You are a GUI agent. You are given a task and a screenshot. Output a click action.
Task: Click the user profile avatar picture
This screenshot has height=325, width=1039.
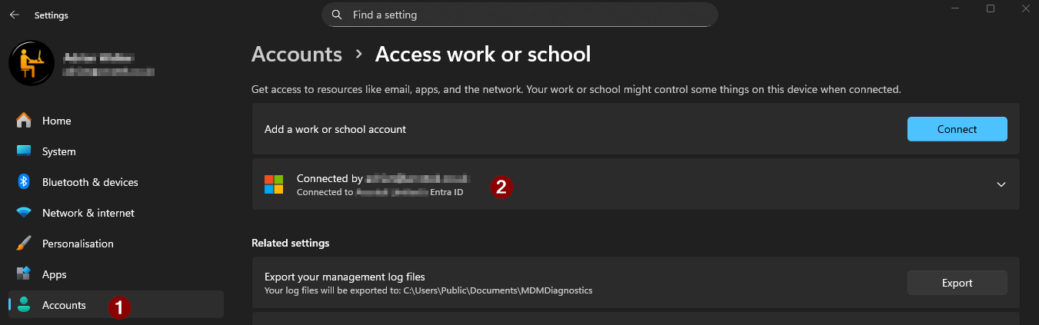click(32, 64)
